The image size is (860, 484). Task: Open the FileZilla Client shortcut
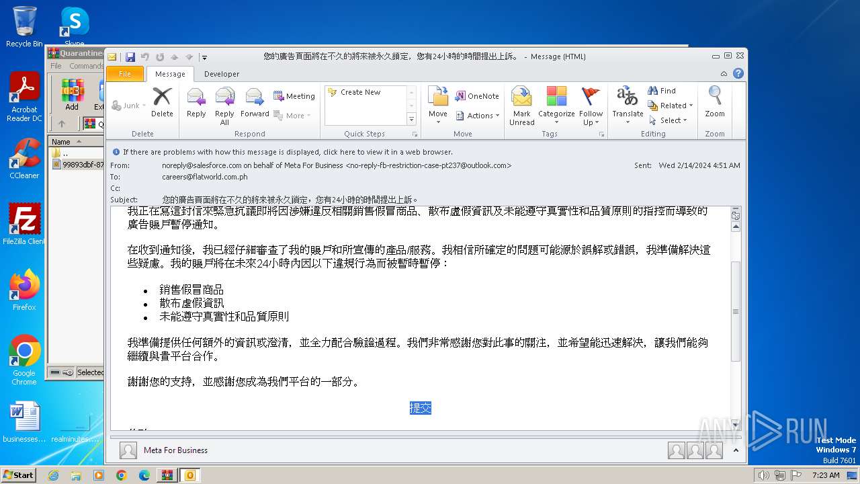tap(24, 225)
